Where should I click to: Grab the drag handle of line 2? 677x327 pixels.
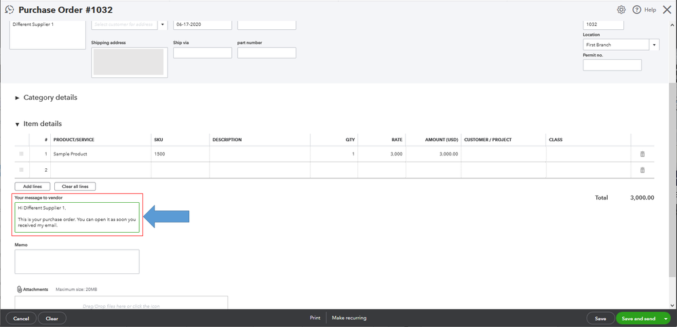22,170
